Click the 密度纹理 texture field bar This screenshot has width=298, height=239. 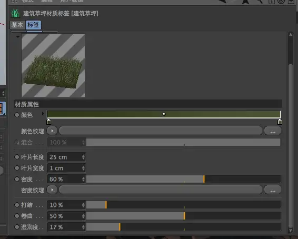click(161, 190)
